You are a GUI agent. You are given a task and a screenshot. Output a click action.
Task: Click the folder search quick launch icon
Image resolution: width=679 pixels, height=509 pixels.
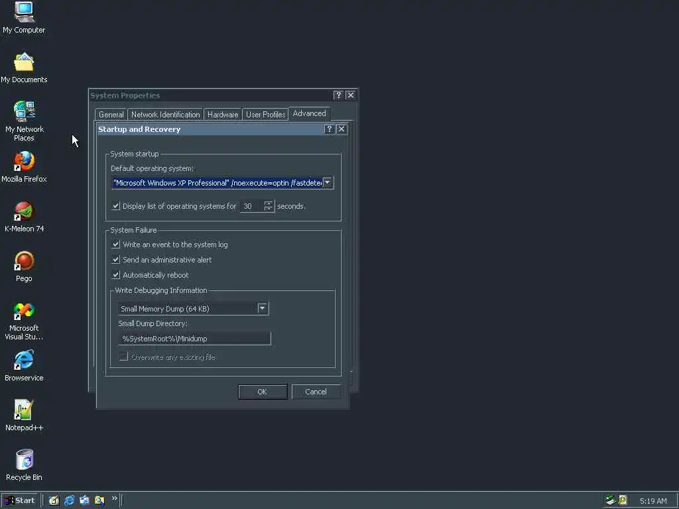click(x=99, y=500)
